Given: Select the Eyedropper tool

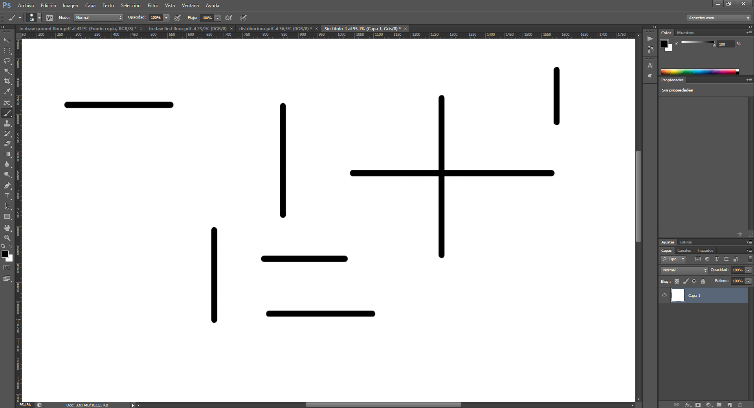Looking at the screenshot, I should tap(7, 92).
